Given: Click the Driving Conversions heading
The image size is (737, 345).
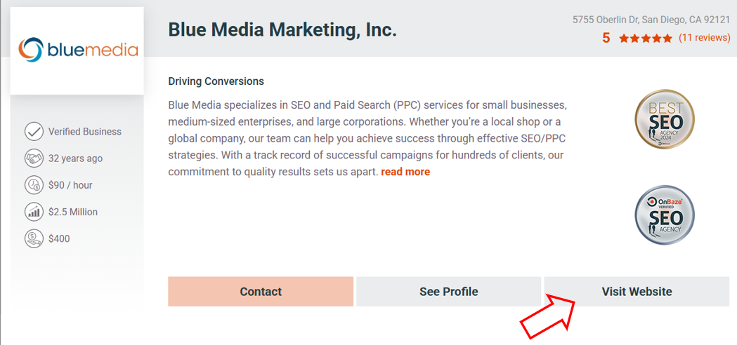Looking at the screenshot, I should pyautogui.click(x=216, y=81).
